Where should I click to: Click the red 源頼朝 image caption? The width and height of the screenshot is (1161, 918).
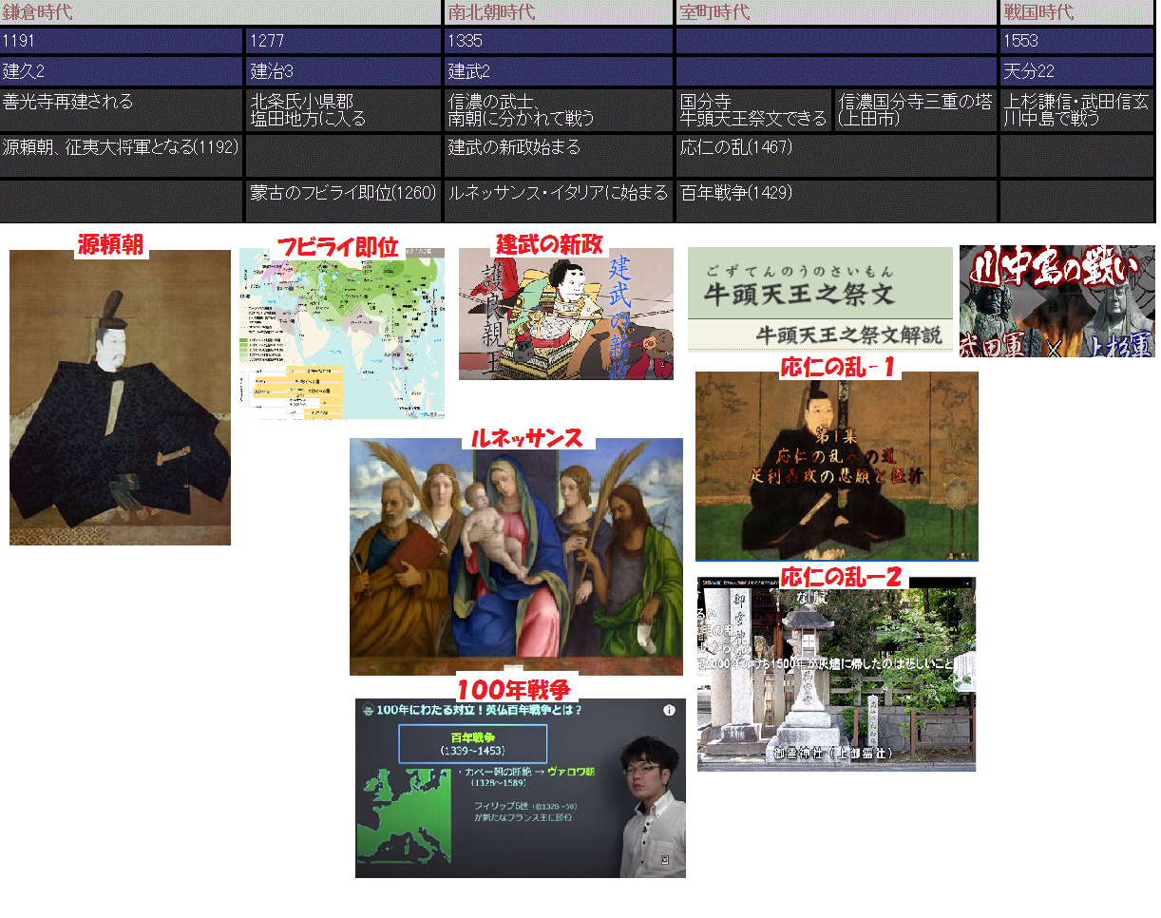tap(111, 245)
